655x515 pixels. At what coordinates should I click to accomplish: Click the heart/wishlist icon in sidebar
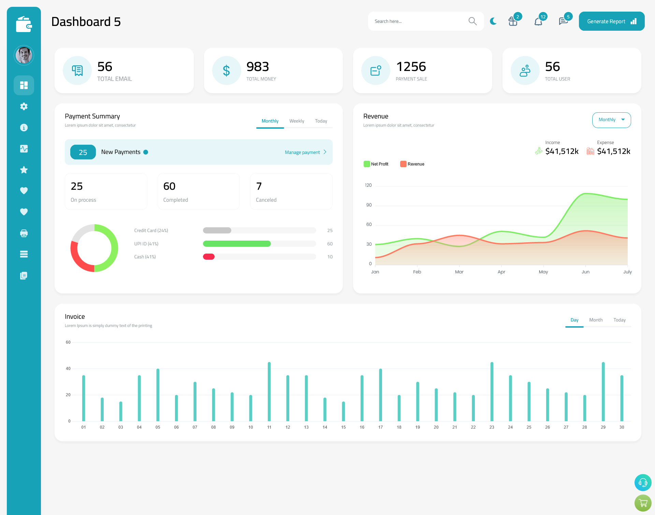click(x=24, y=190)
